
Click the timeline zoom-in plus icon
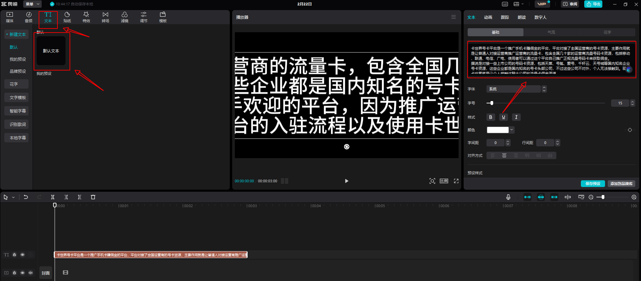634,197
